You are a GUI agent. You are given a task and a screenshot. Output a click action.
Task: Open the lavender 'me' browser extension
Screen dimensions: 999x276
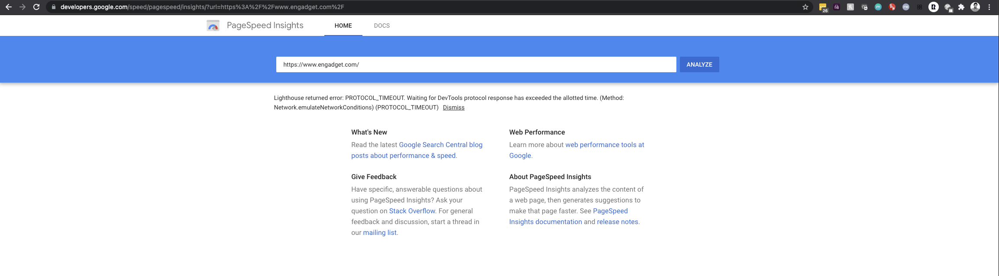click(906, 7)
